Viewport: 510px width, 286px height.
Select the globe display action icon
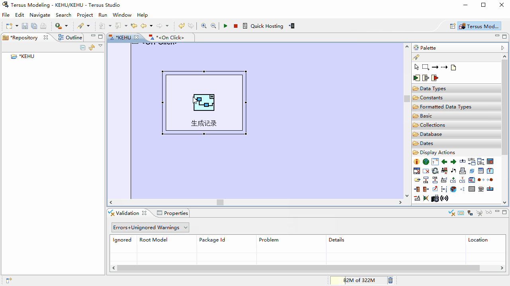point(453,189)
